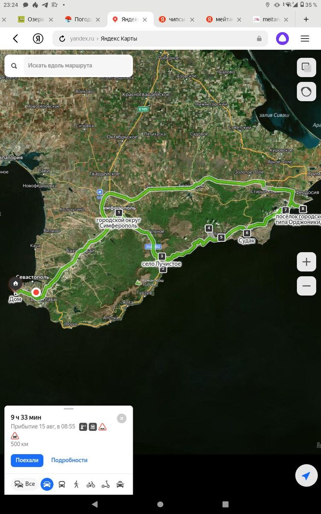Image resolution: width=321 pixels, height=514 pixels.
Task: Toggle the traffic ring button on map
Action: [306, 91]
